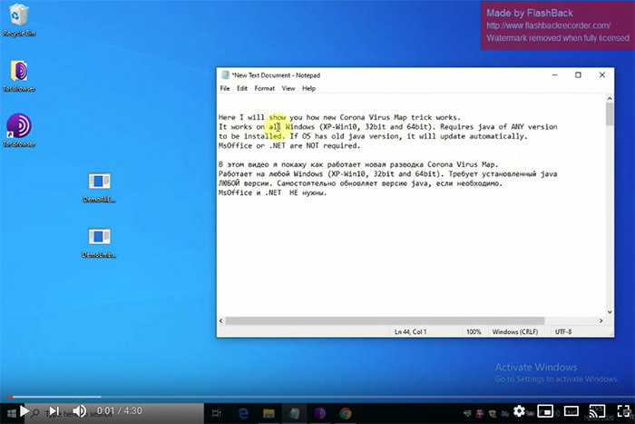Click the Notepad horizontal scroll thumb
The width and height of the screenshot is (635, 424).
(x=386, y=320)
